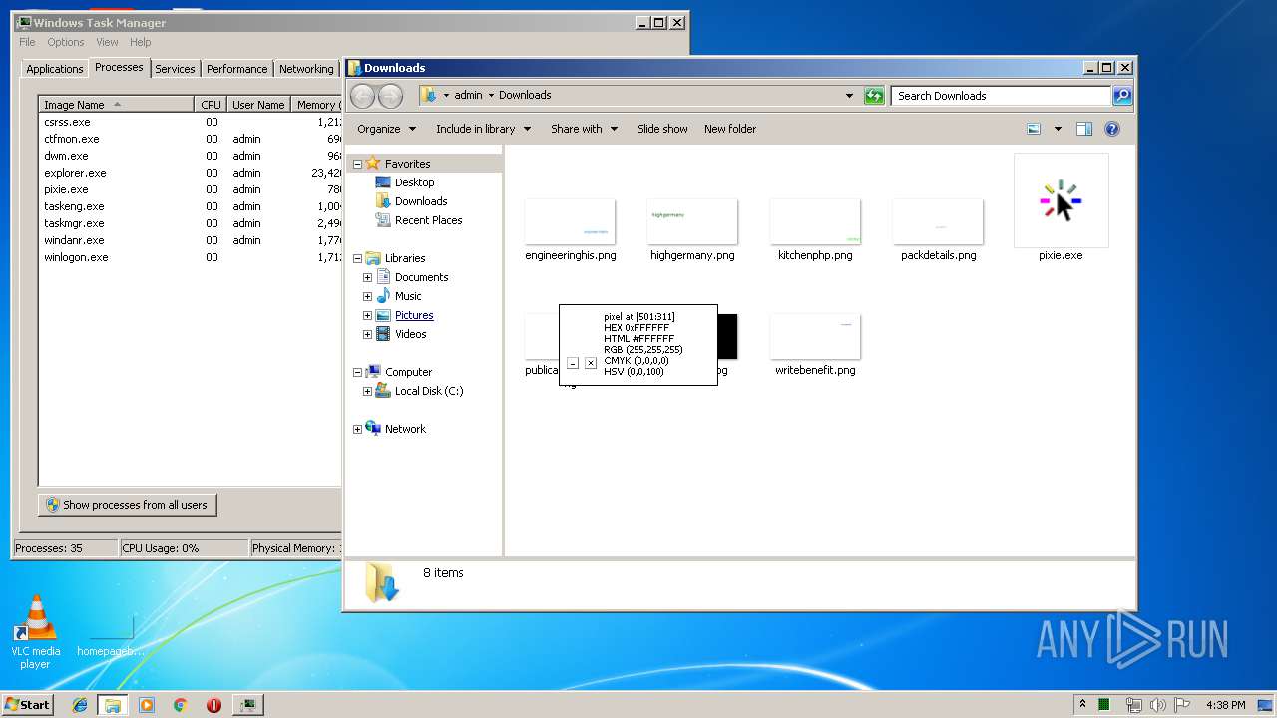This screenshot has height=718, width=1277.
Task: Open Include in library dropdown
Action: pos(483,129)
